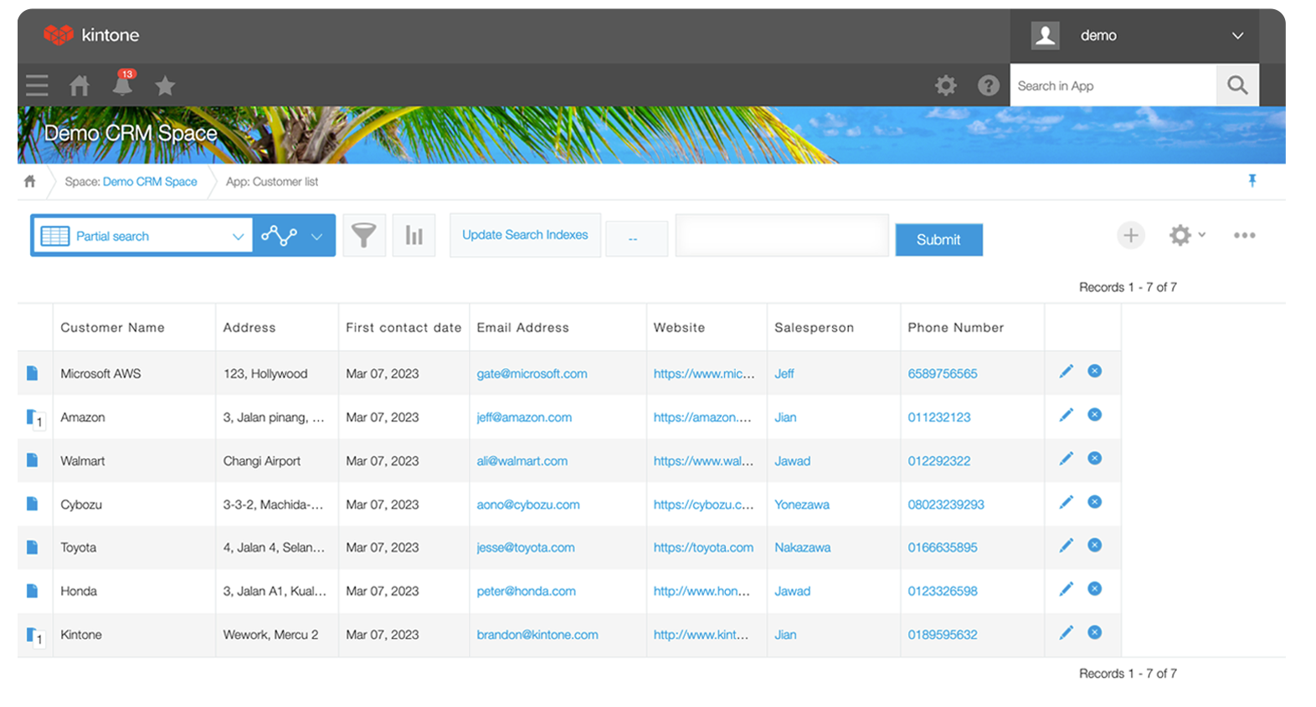Click salesperson Nakazawa link

coord(802,547)
